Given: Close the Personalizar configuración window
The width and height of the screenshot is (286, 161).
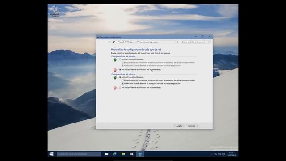Looking at the screenshot, I should [x=210, y=37].
